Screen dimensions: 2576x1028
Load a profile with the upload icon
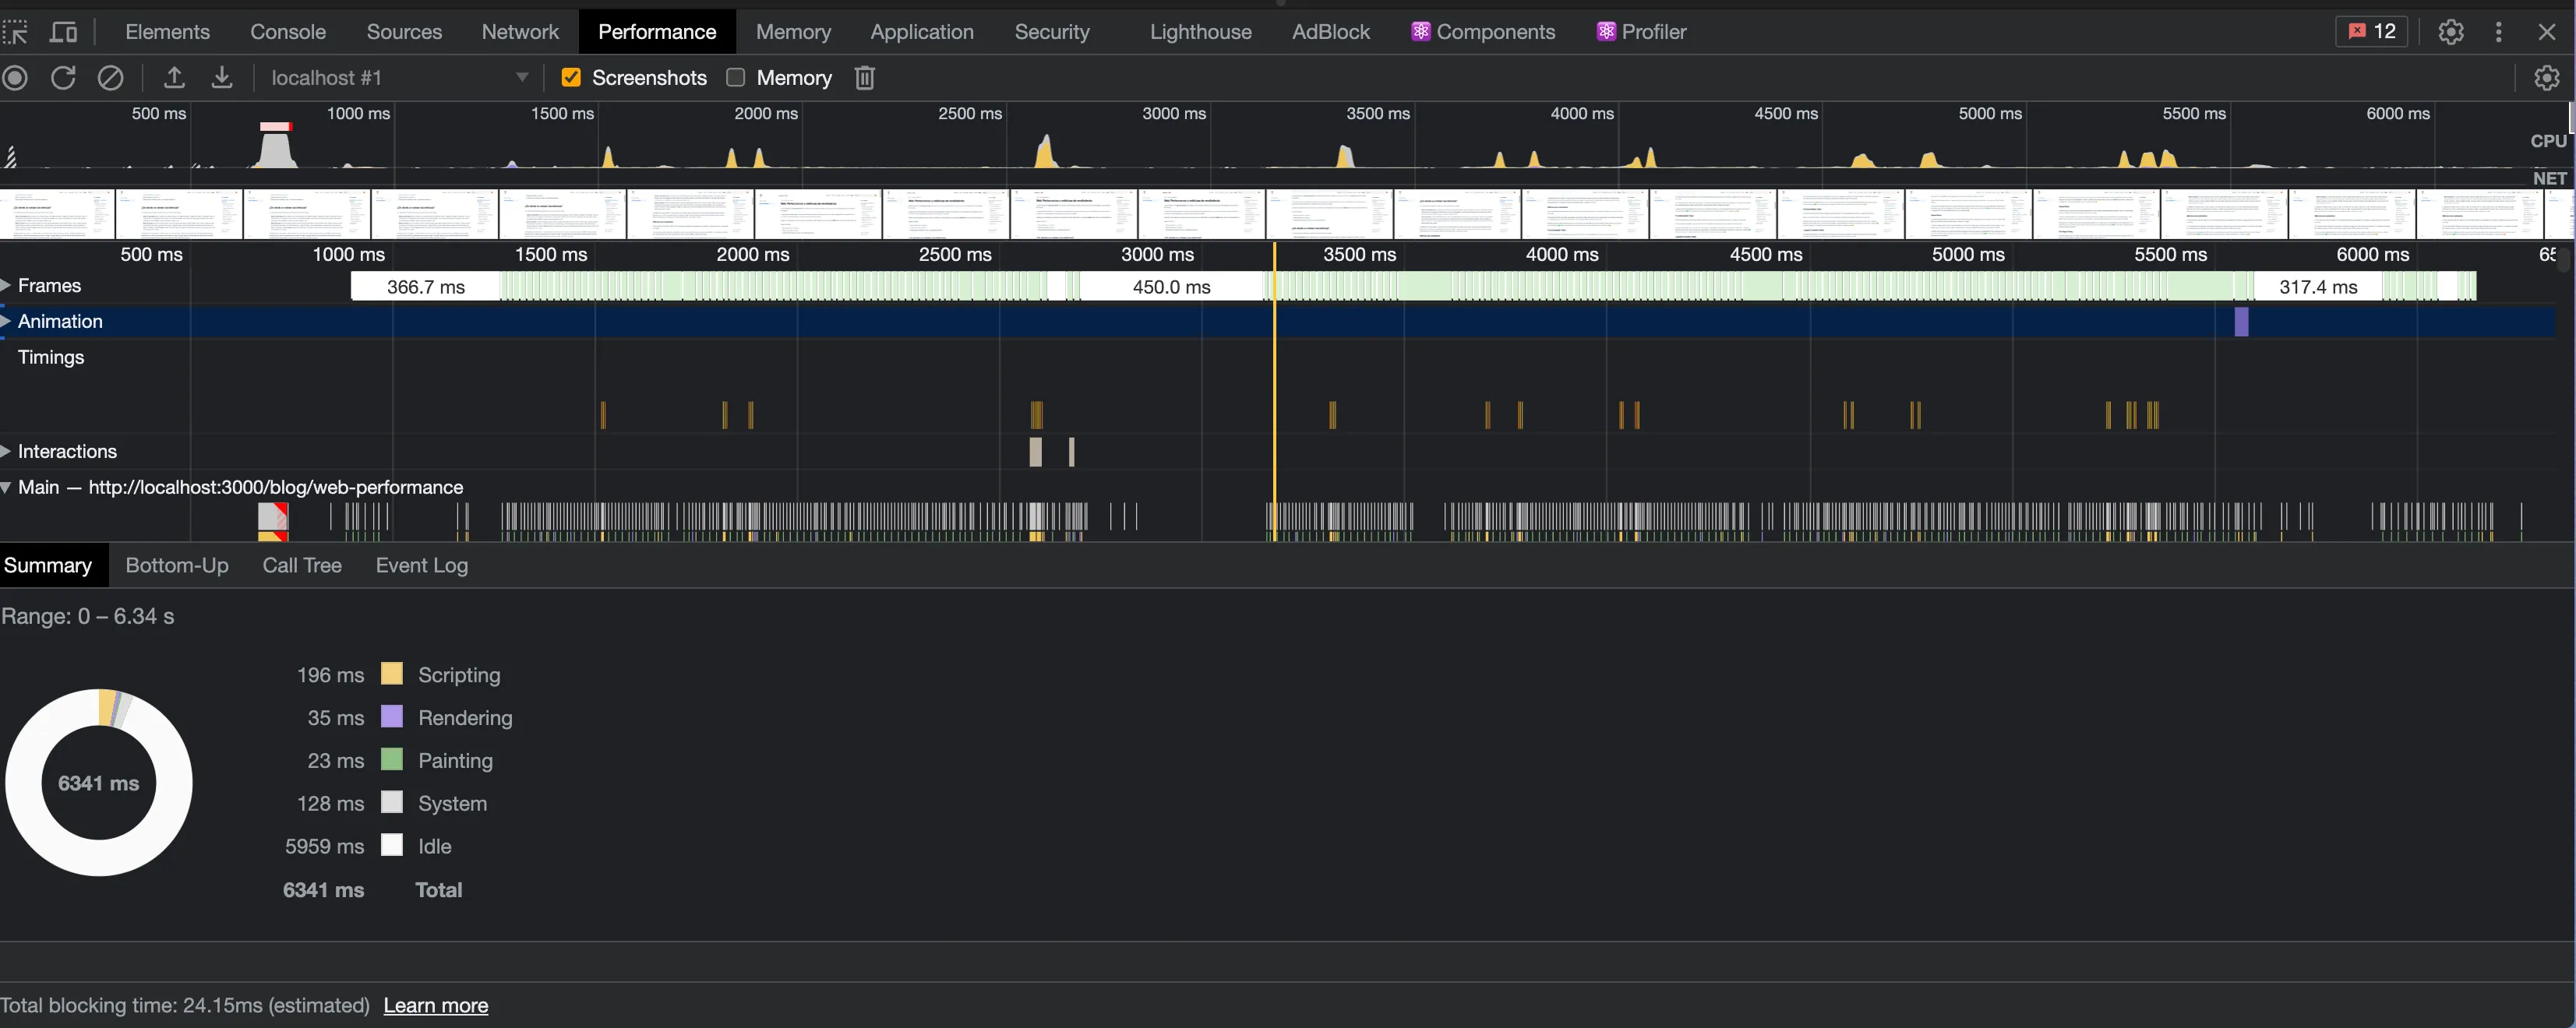click(174, 78)
